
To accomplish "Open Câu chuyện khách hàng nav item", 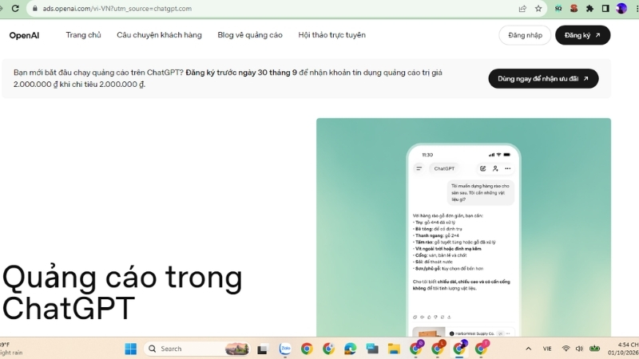I will tap(159, 35).
